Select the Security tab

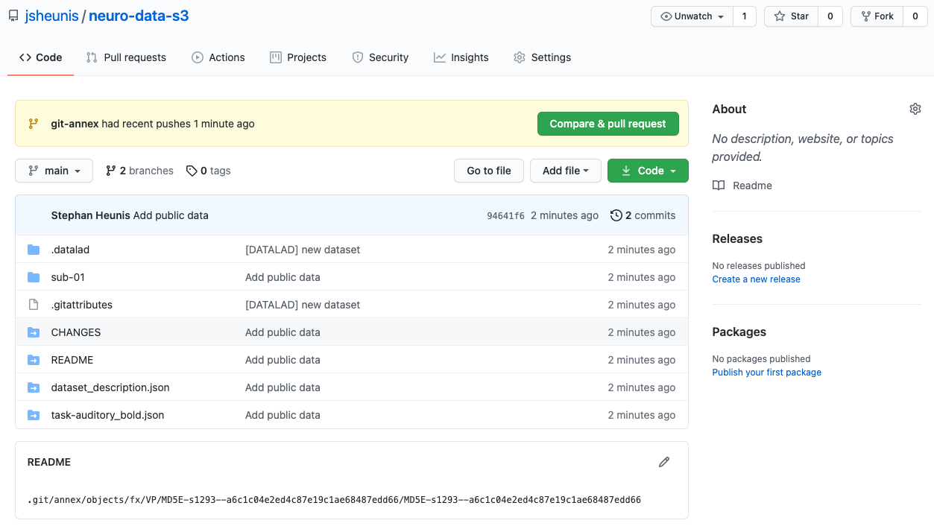[x=380, y=57]
